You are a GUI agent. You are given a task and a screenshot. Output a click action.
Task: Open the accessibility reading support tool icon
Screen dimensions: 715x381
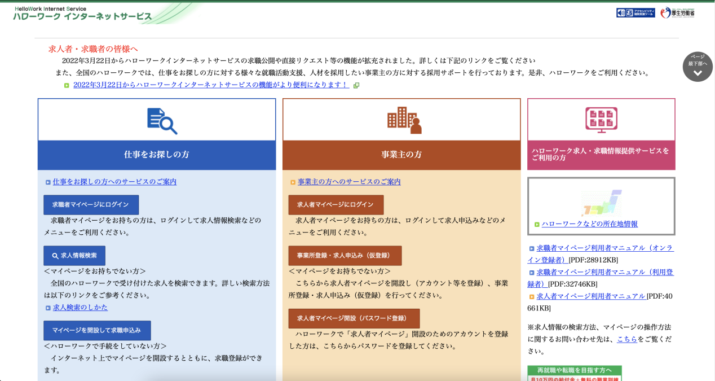(x=635, y=12)
